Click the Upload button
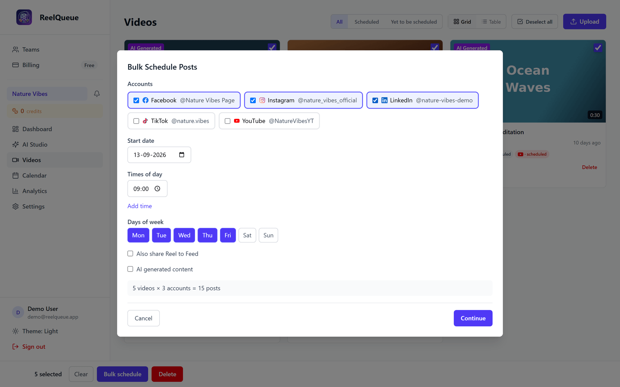 pyautogui.click(x=585, y=22)
